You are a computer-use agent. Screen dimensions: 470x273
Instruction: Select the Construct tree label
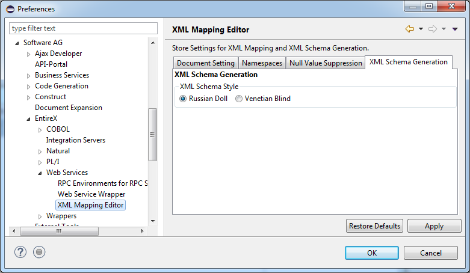point(51,97)
